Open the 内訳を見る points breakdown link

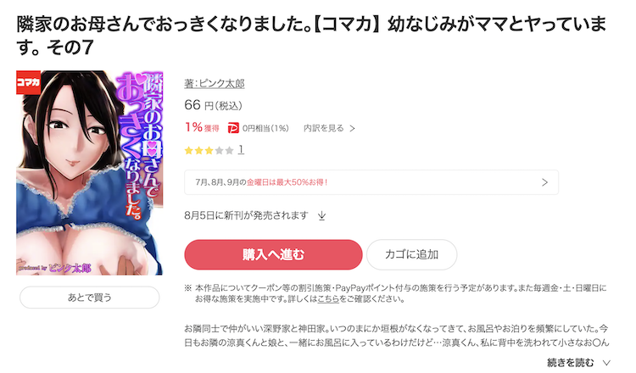click(x=324, y=128)
